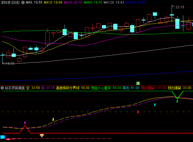The image size is (193, 142).
Task: Select the 钻石顶底操盘 indicator name
Action: click(x=15, y=88)
